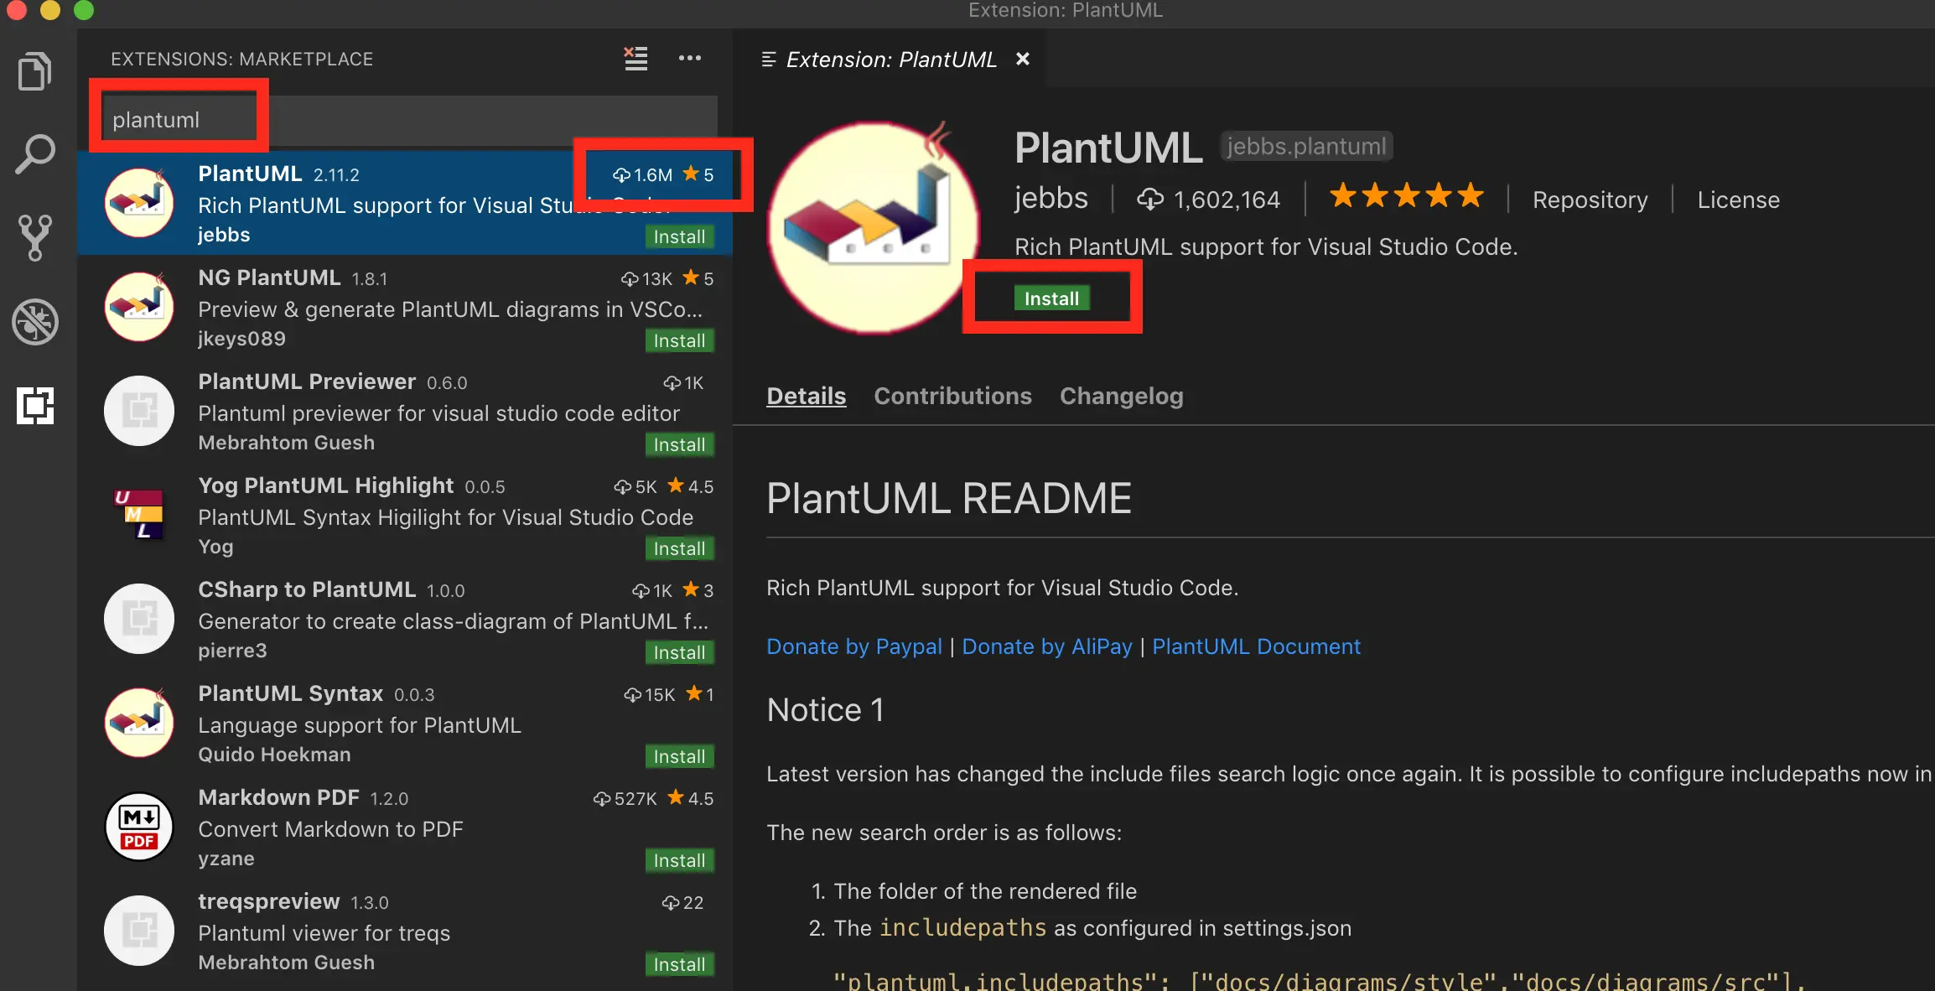The width and height of the screenshot is (1935, 991).
Task: Open the Explorer view in the activity bar
Action: [34, 70]
